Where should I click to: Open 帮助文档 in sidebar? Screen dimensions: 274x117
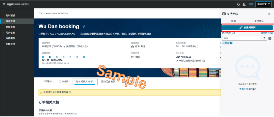tap(10, 44)
